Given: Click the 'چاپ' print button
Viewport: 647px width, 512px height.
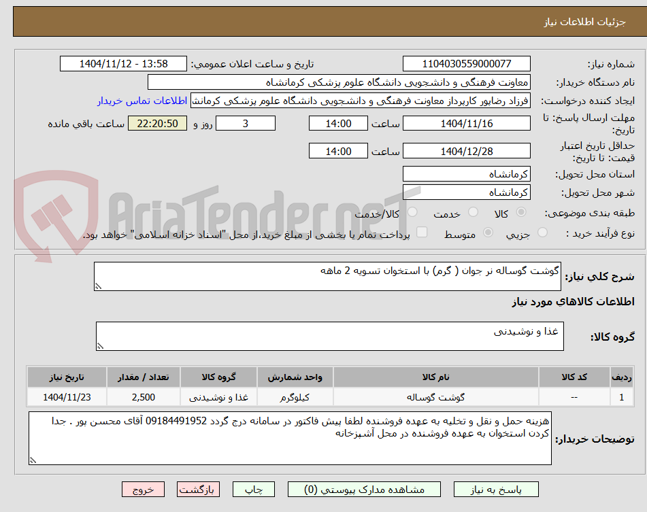Looking at the screenshot, I should [253, 490].
